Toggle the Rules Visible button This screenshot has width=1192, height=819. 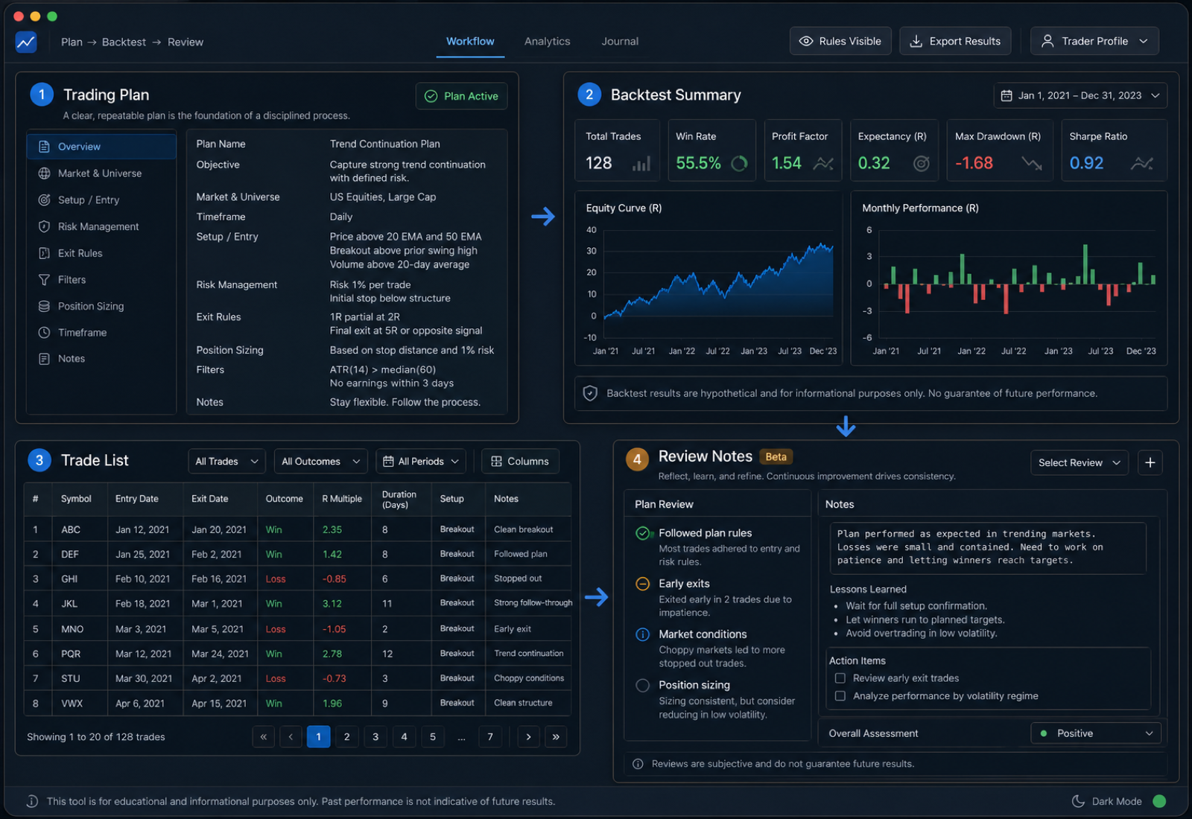point(840,41)
